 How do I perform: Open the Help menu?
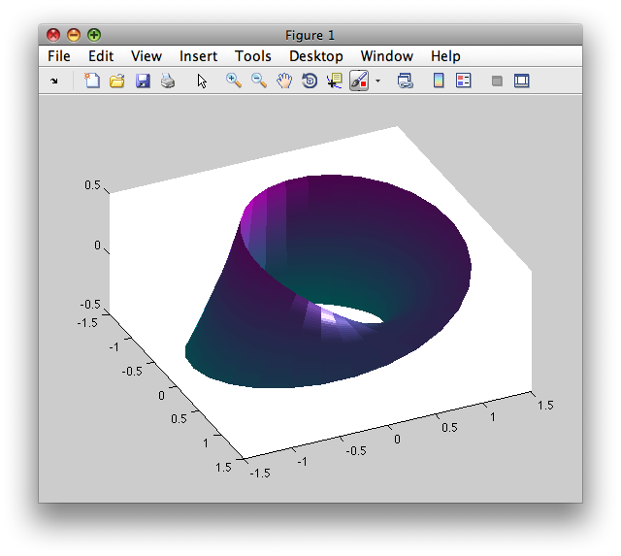click(x=445, y=56)
